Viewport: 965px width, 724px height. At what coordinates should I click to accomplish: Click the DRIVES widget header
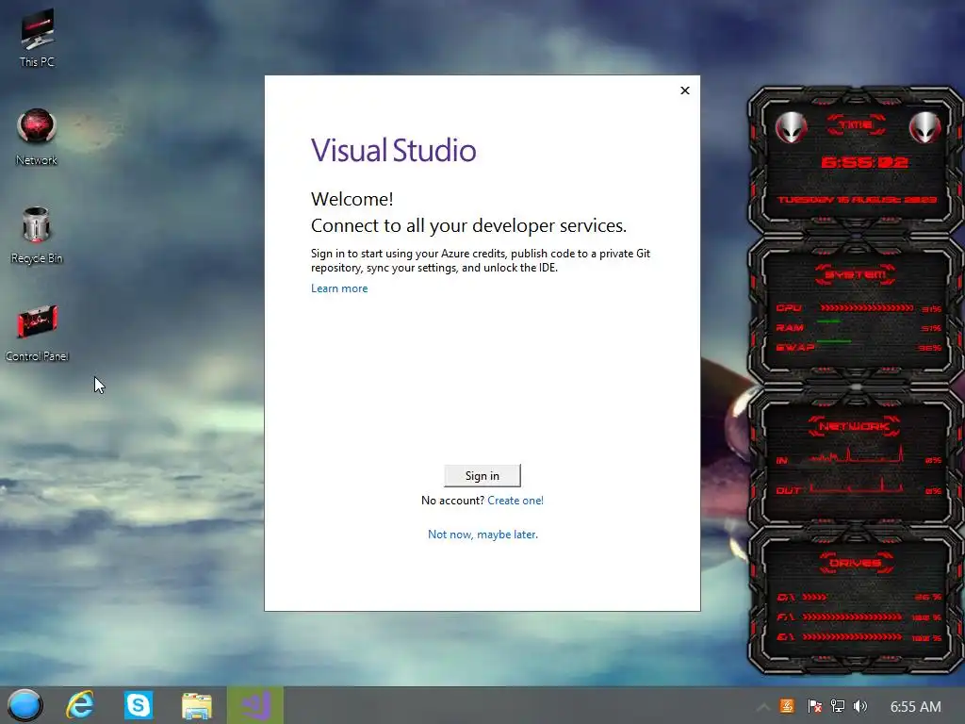tap(855, 563)
